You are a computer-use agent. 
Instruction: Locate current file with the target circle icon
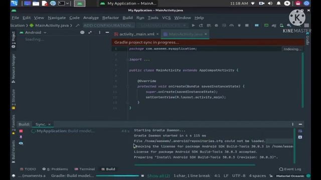tap(82, 32)
